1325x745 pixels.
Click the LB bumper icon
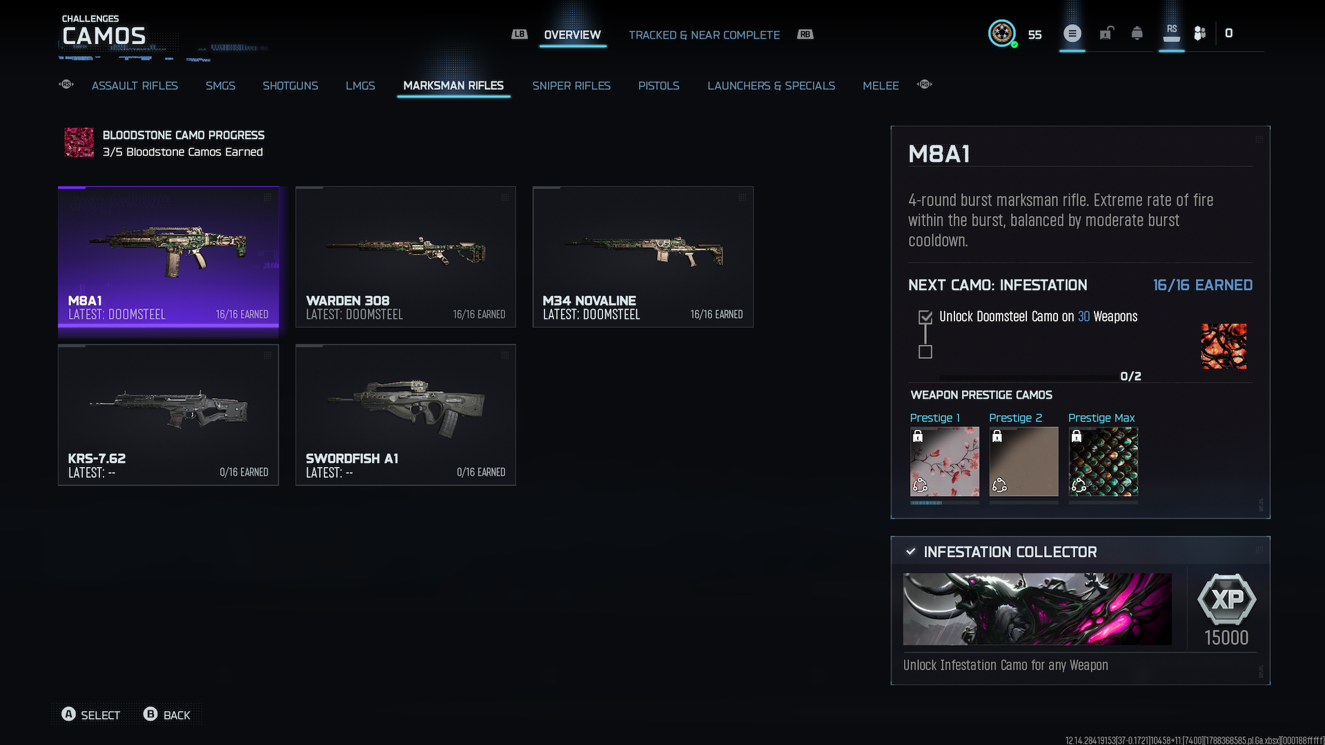point(519,34)
